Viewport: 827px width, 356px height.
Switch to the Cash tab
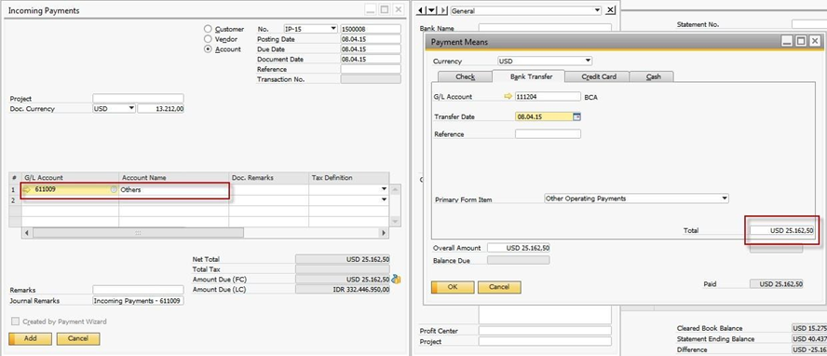pyautogui.click(x=653, y=76)
